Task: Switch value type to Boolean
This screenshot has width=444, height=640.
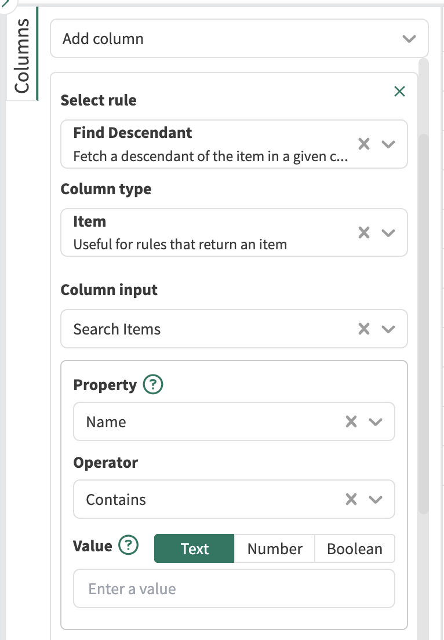Action: point(355,548)
